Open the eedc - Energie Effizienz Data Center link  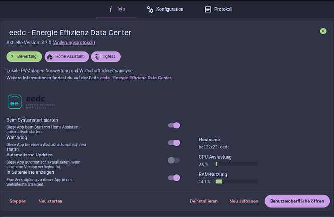(x=136, y=78)
